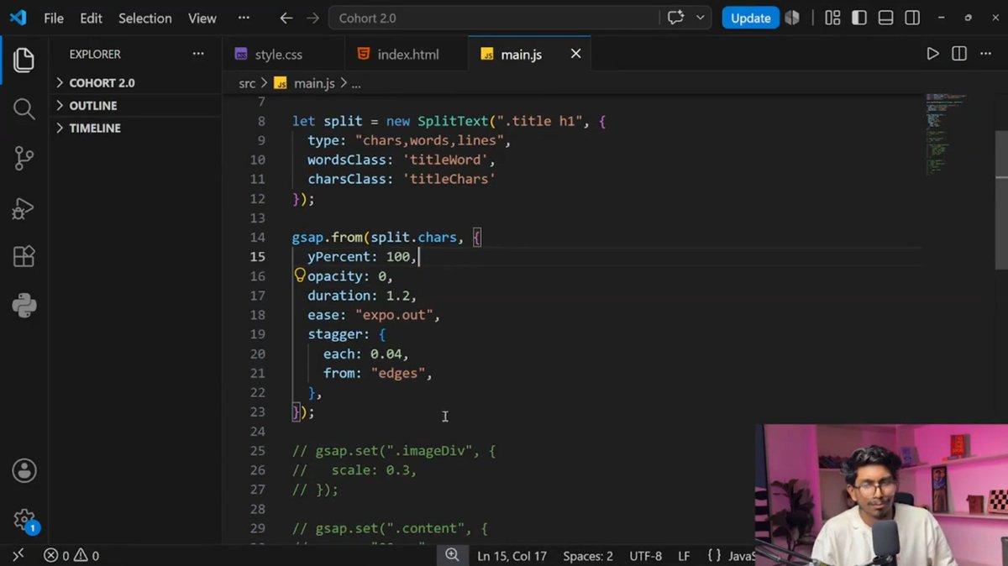
Task: Open the errors and warnings counter
Action: click(x=71, y=556)
